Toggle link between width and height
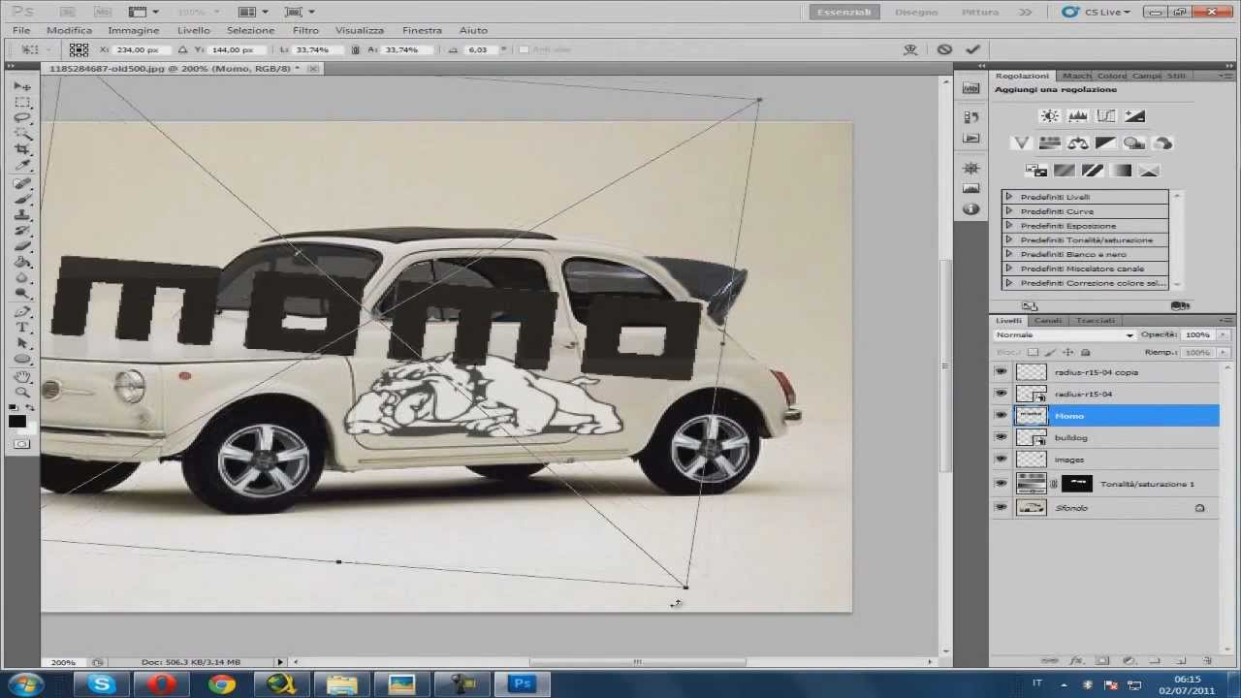 356,49
